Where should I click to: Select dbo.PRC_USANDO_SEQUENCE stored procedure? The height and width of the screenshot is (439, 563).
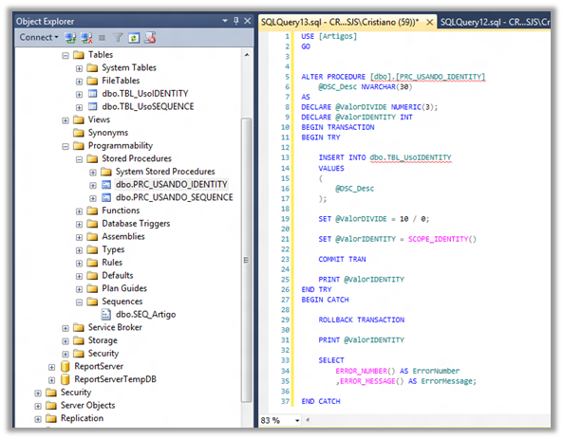click(x=174, y=197)
